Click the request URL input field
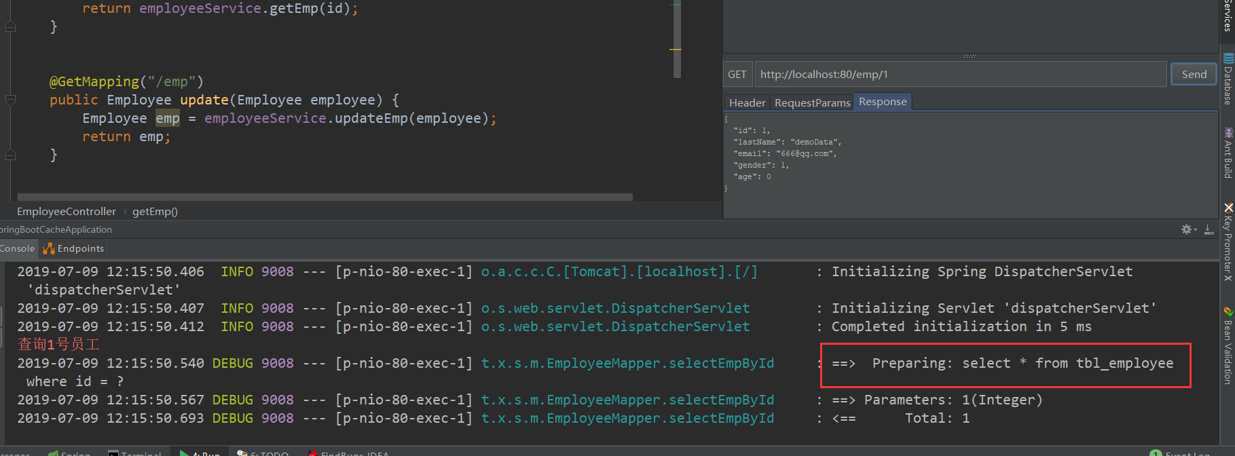Image resolution: width=1235 pixels, height=456 pixels. pos(961,74)
